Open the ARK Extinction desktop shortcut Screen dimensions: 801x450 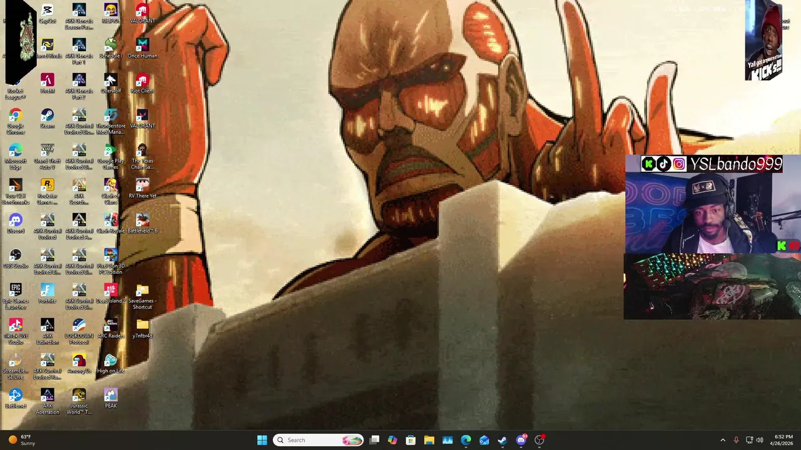coord(48,331)
